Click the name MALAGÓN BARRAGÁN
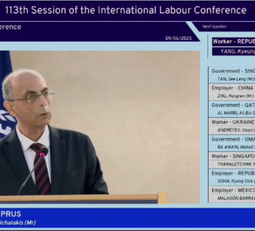Screen dimensions: 255x231 pyautogui.click(x=236, y=198)
